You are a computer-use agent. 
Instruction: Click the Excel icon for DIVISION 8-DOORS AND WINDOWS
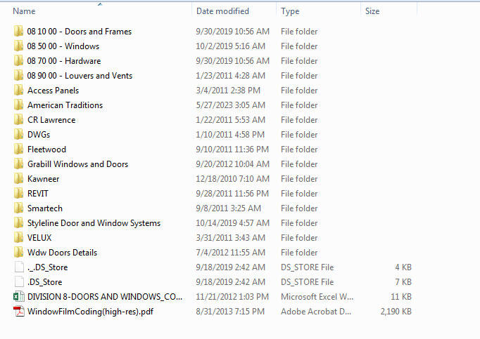click(x=19, y=297)
